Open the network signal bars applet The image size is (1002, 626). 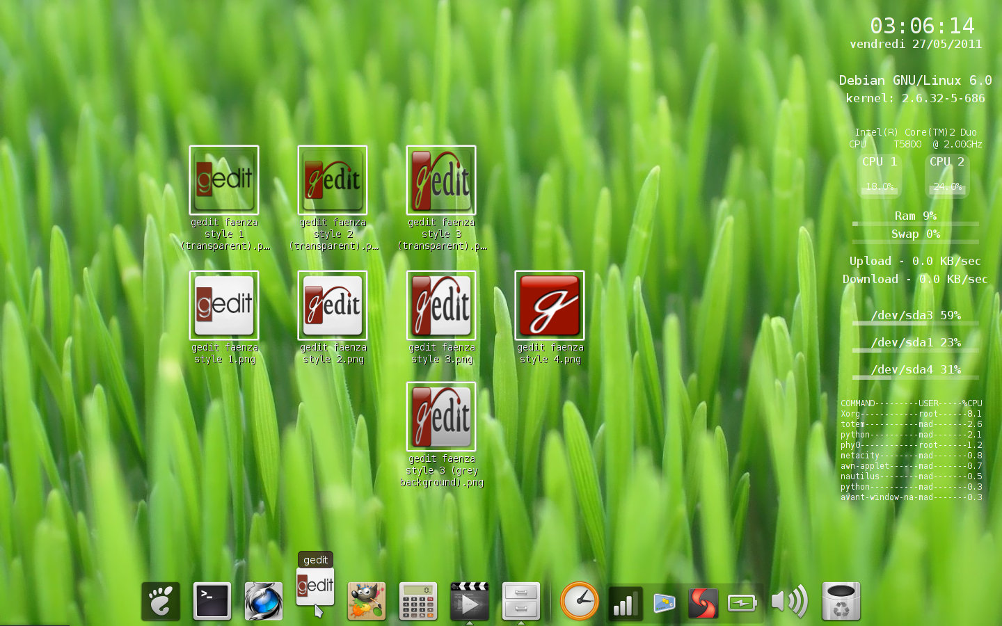625,602
